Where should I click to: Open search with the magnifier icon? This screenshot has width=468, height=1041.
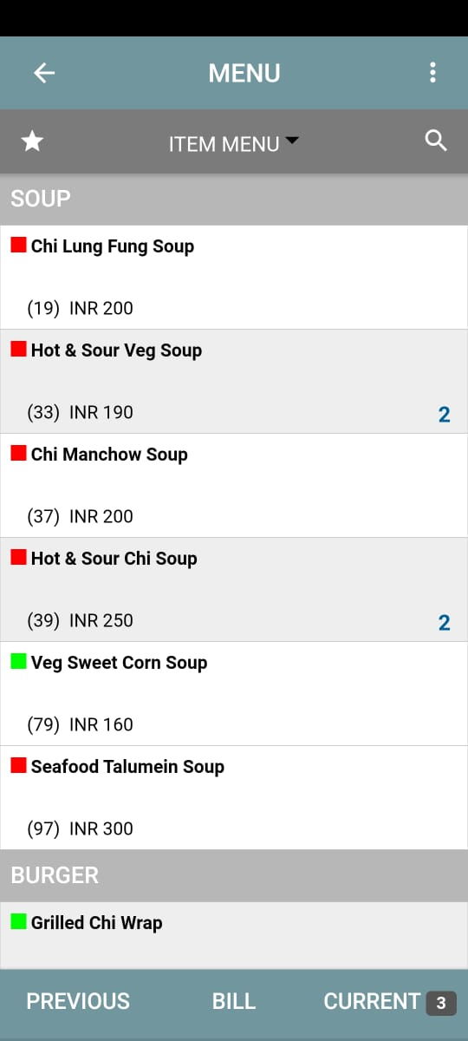436,141
